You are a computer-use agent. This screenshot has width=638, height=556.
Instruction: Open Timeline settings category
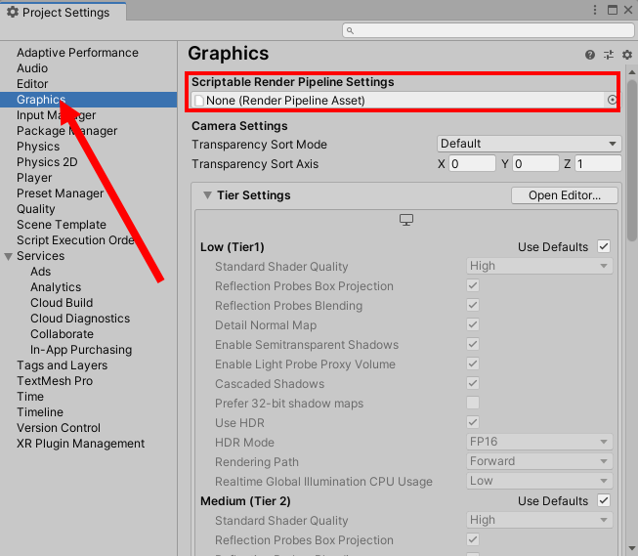[x=40, y=412]
